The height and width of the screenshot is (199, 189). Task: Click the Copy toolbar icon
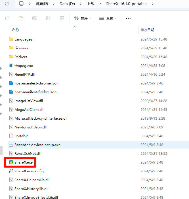click(7, 18)
